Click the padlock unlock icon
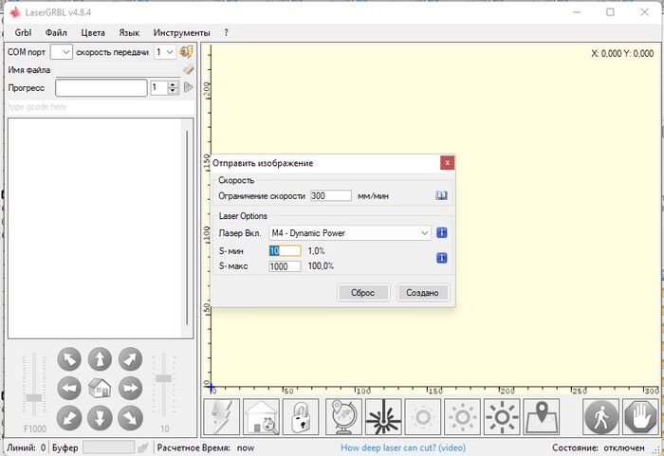 pyautogui.click(x=302, y=416)
